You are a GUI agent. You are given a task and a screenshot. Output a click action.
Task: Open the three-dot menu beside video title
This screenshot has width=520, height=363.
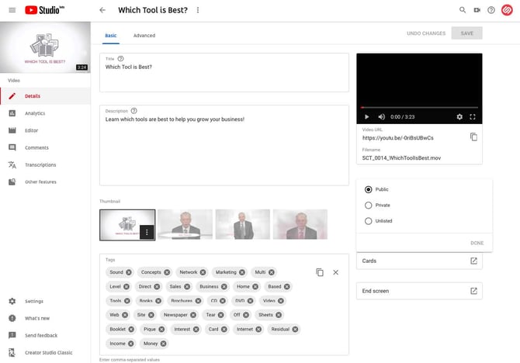point(197,10)
